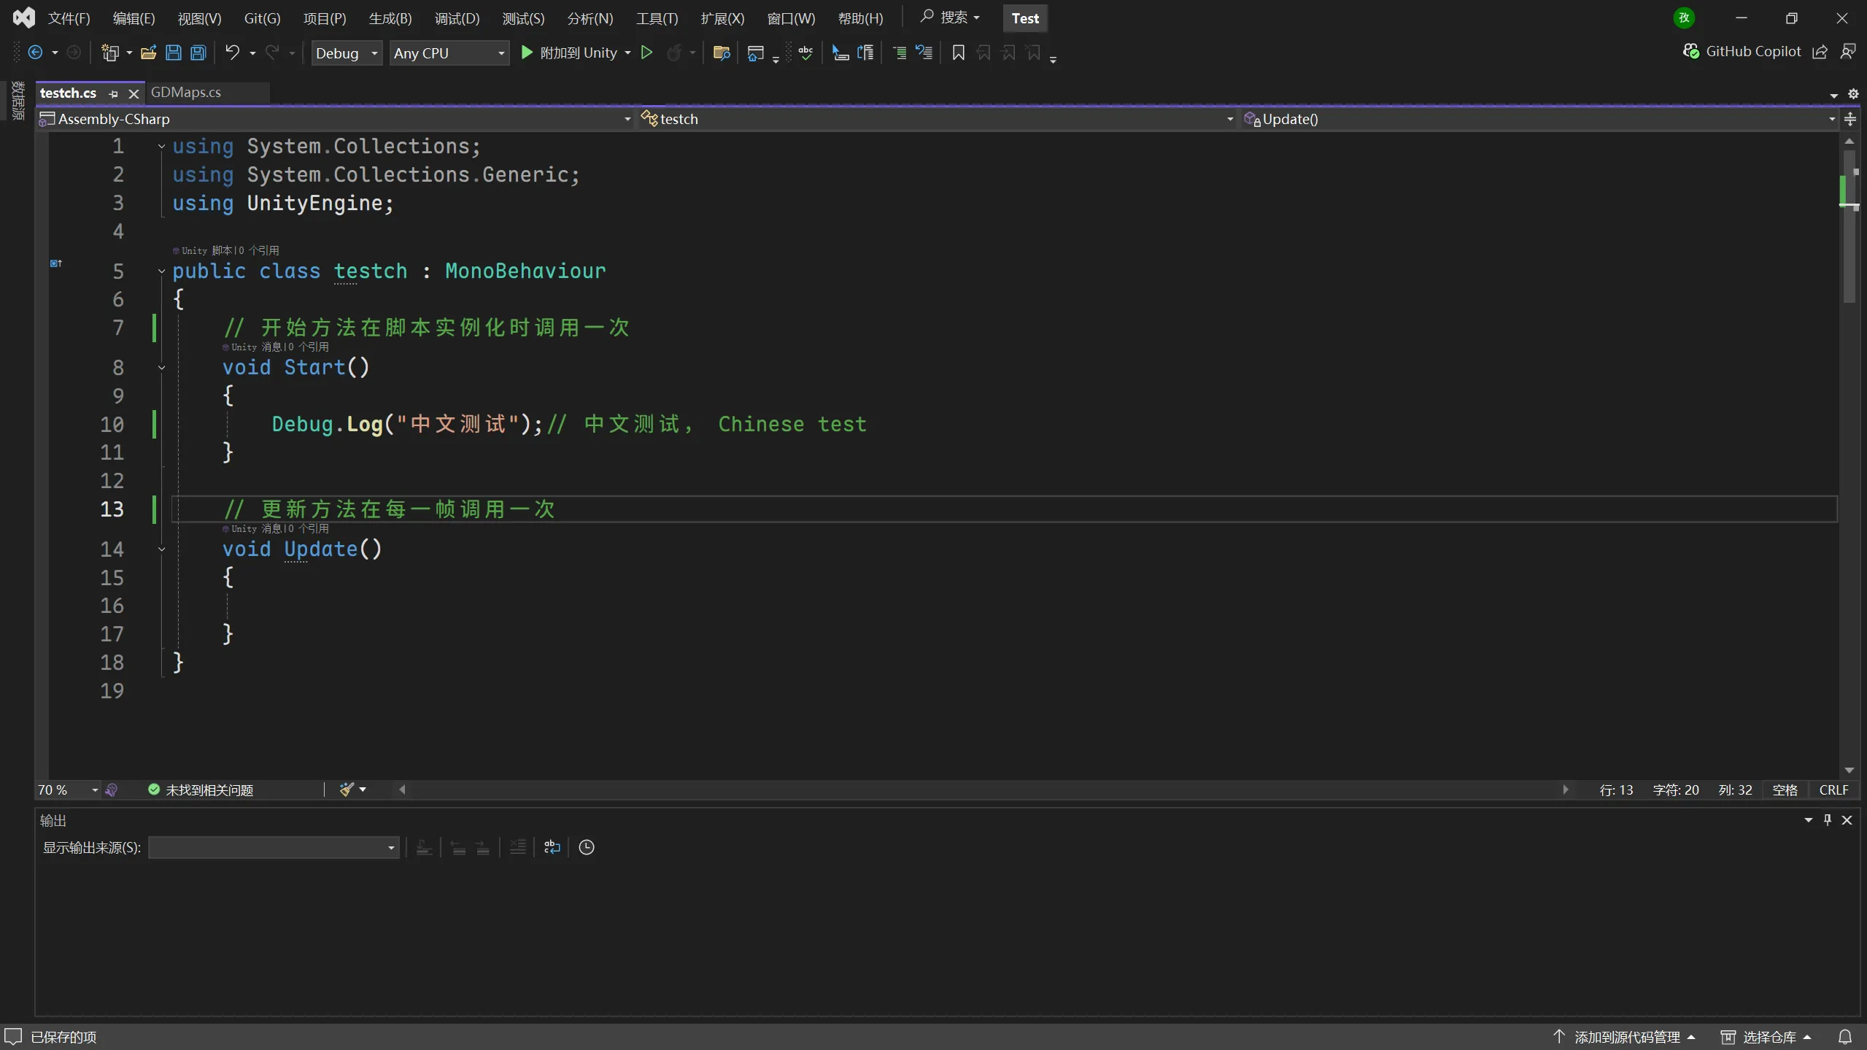Run code cleanup broom icon in status bar
Viewport: 1867px width, 1050px height.
click(346, 790)
